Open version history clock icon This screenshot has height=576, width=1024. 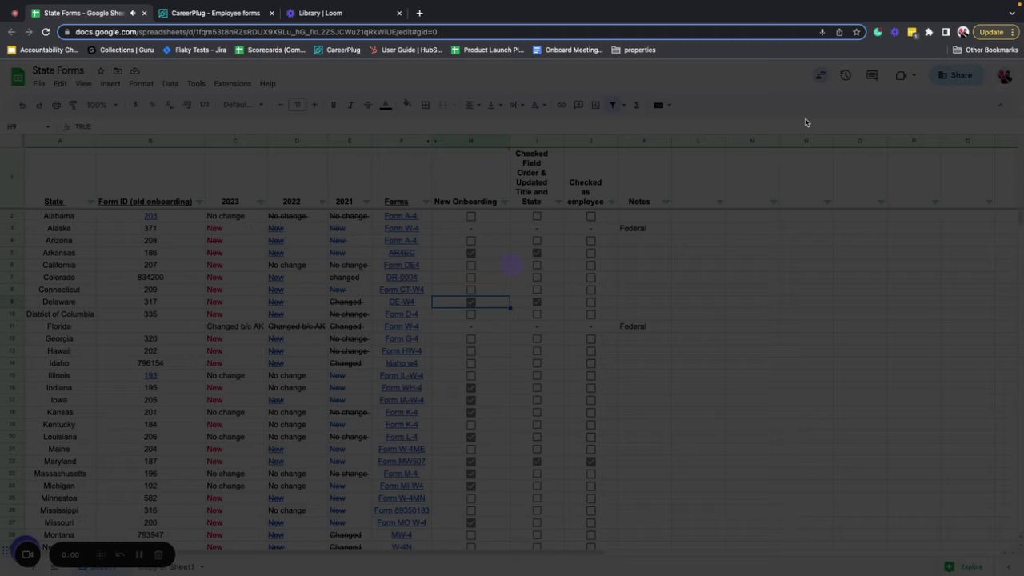846,75
